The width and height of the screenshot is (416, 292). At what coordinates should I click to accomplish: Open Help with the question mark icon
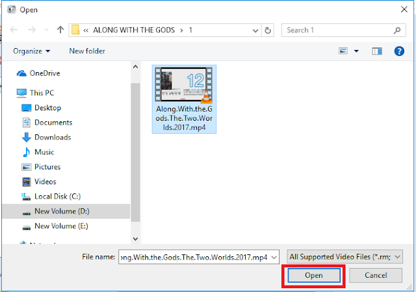(399, 51)
